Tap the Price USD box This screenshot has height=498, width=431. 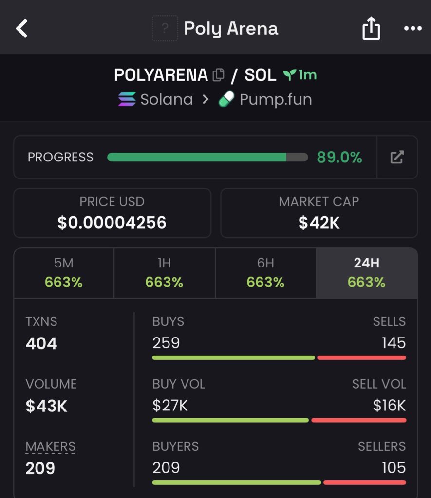click(112, 213)
